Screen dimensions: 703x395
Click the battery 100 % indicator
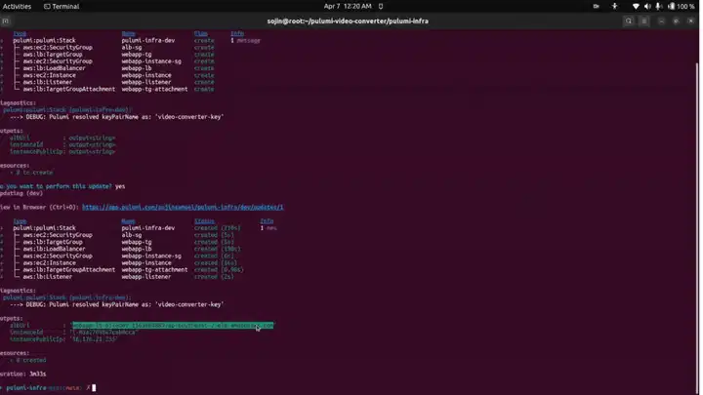pos(682,6)
